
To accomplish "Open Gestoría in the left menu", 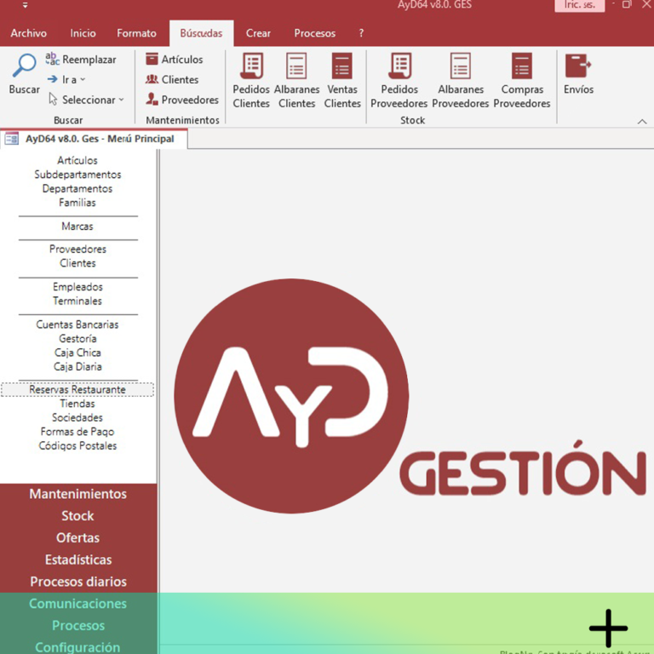I will 77,339.
